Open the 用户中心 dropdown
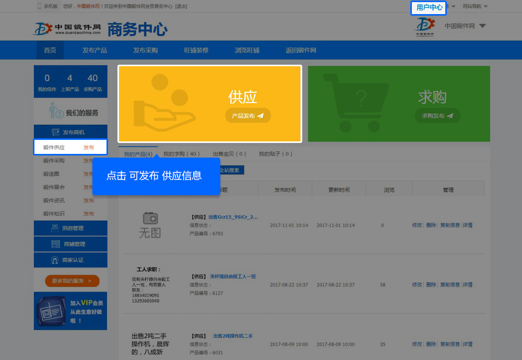Screen dimensions: 522x360 [x=429, y=7]
